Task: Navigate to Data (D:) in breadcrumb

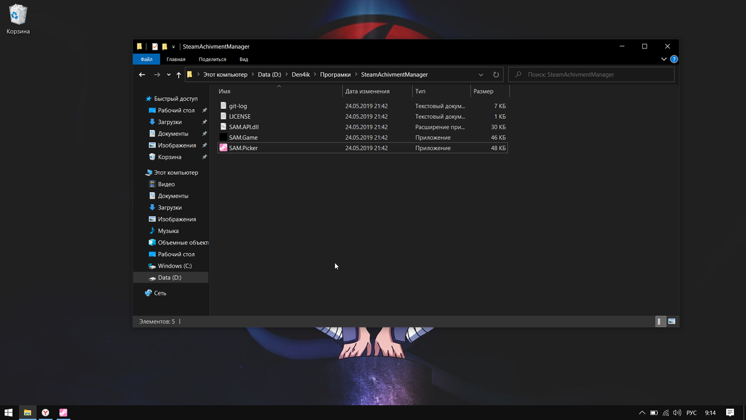Action: [x=270, y=75]
